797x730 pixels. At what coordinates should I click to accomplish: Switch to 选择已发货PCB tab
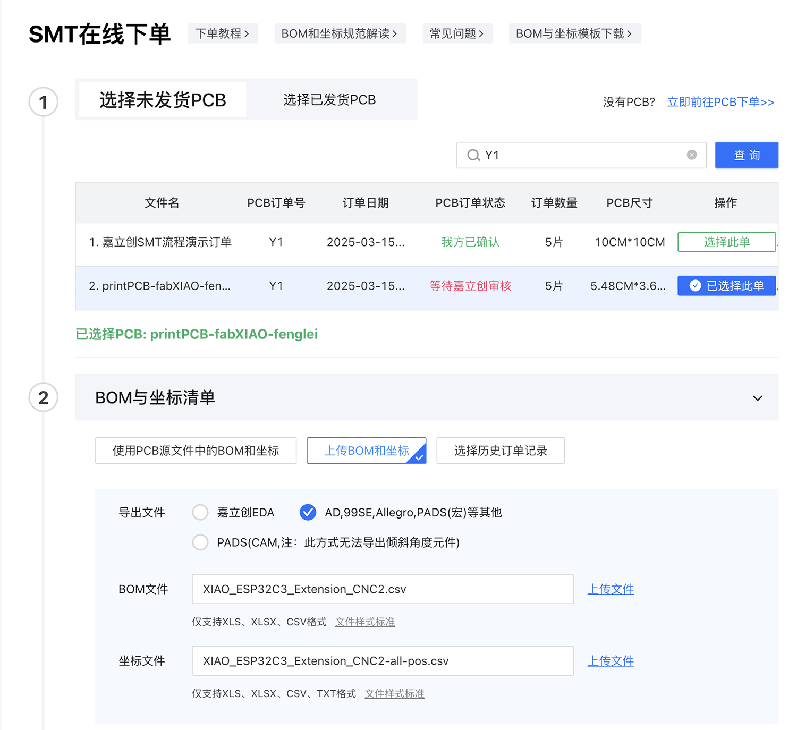[329, 100]
